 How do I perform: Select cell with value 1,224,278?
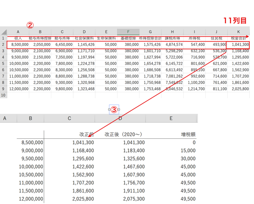[84, 63]
